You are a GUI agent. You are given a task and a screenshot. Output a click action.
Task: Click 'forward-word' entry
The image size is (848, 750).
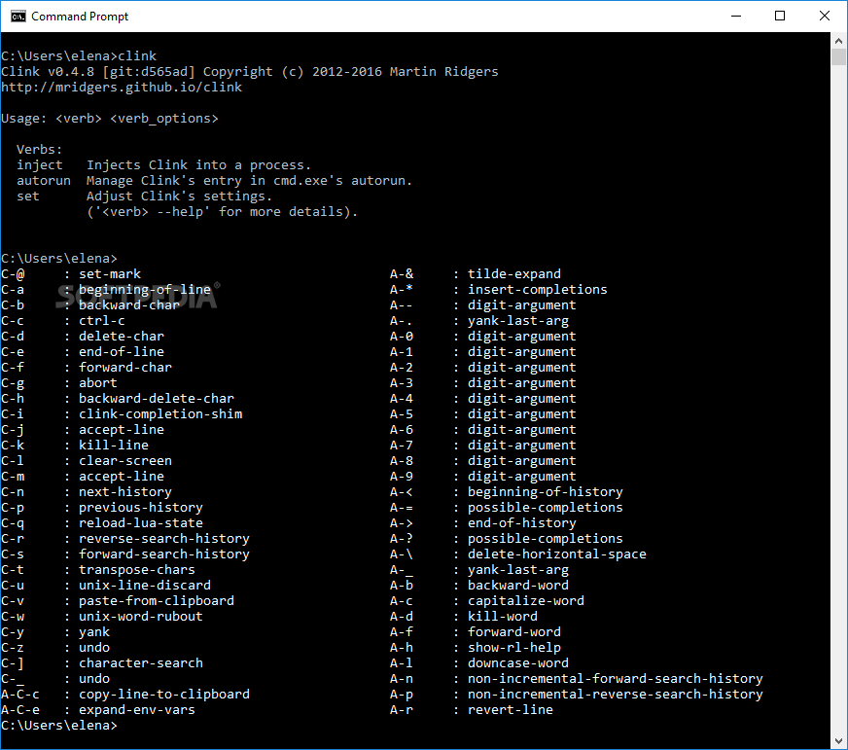coord(514,632)
